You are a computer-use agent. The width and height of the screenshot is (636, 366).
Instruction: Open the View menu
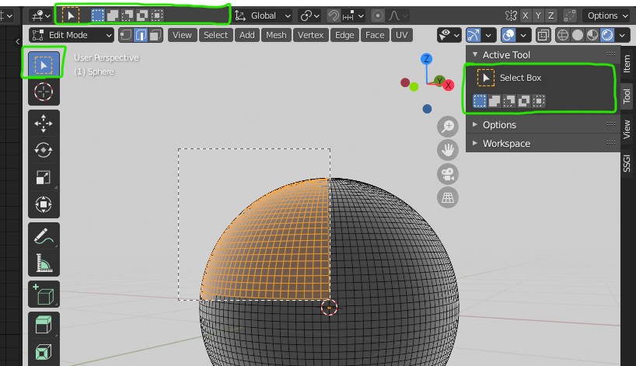tap(182, 35)
